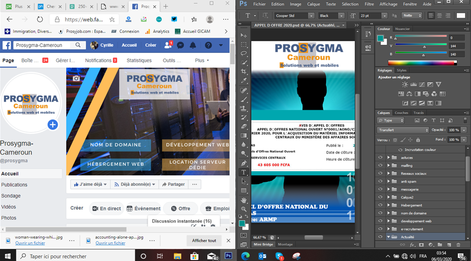Select the Lasso tool
The image size is (471, 261).
coord(243,54)
